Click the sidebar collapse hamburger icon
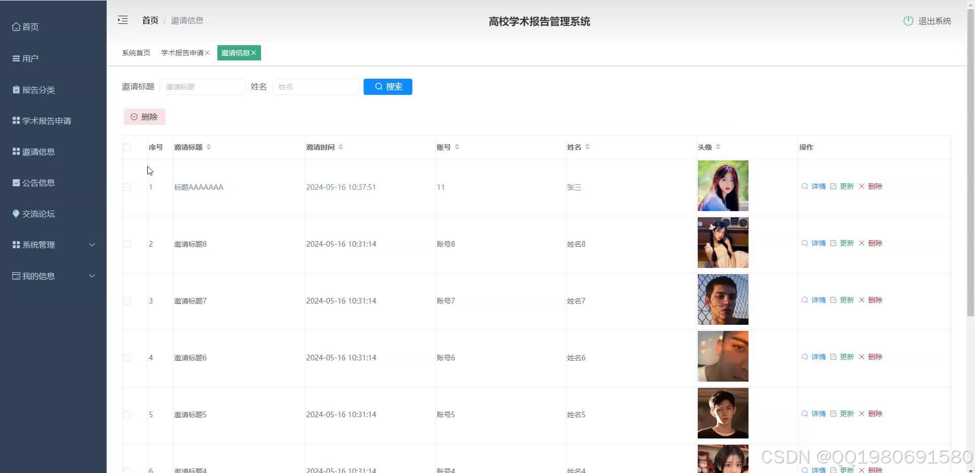The width and height of the screenshot is (975, 473). coord(122,20)
